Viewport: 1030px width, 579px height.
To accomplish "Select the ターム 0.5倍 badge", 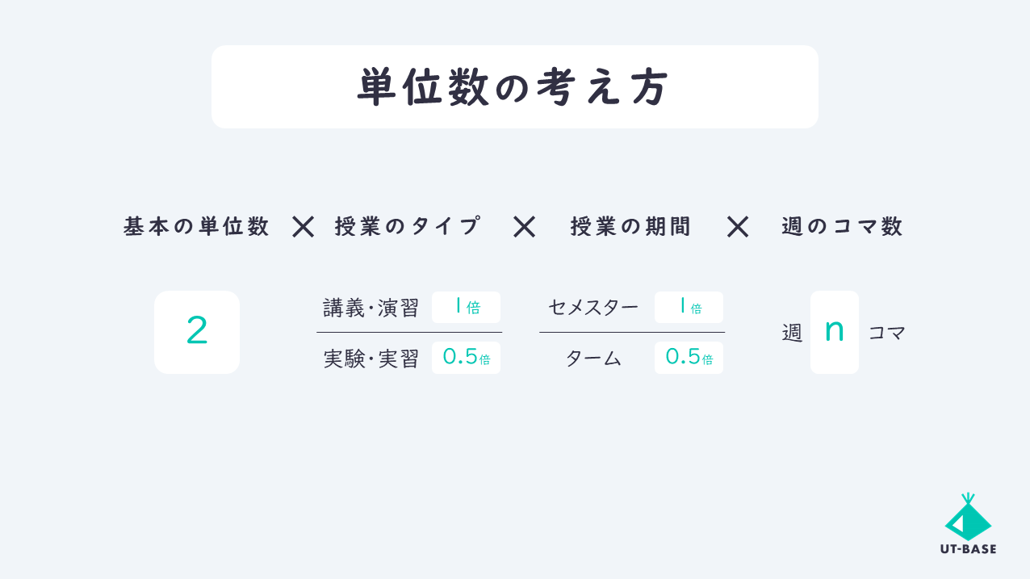I will (689, 358).
